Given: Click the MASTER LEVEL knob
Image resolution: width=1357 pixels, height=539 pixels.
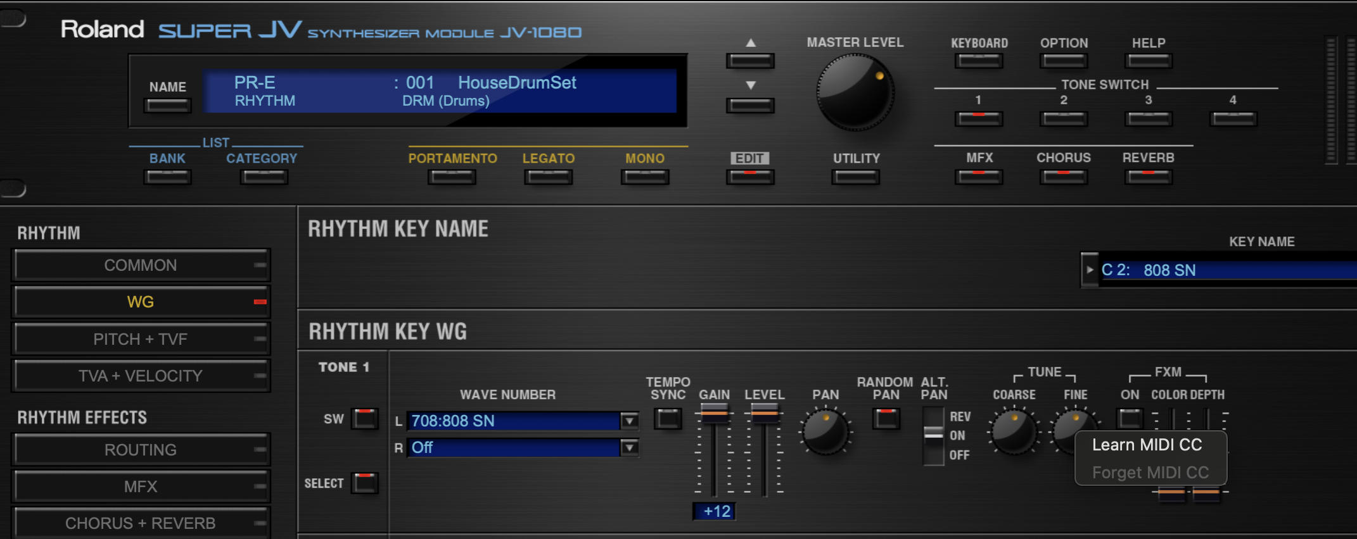Looking at the screenshot, I should click(855, 92).
